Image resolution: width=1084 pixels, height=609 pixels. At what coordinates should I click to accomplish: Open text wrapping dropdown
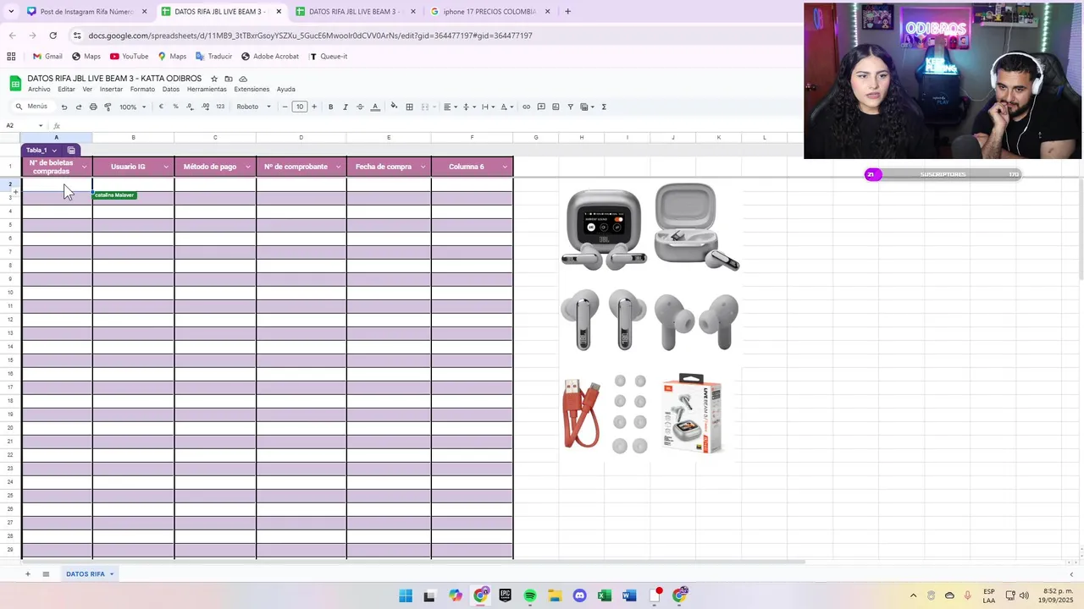coord(487,107)
